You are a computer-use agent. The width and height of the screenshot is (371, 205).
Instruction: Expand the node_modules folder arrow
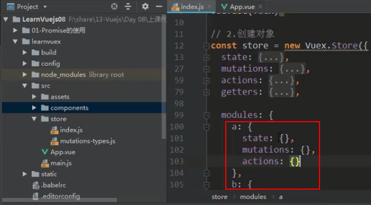pos(25,75)
